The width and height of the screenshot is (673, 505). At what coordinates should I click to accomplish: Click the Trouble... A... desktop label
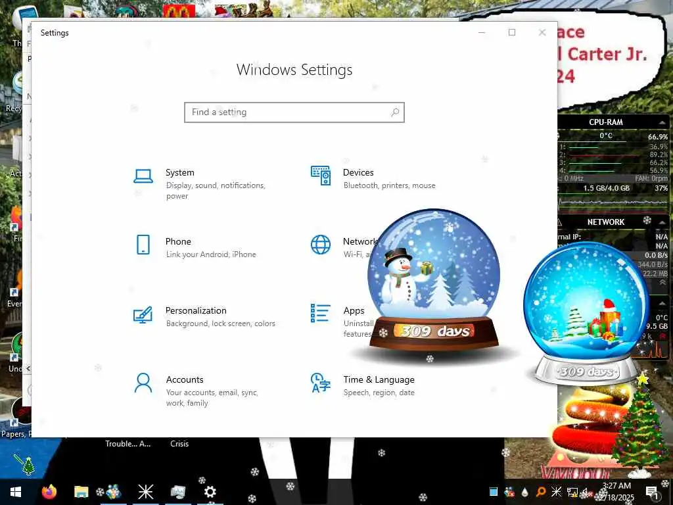pyautogui.click(x=128, y=444)
